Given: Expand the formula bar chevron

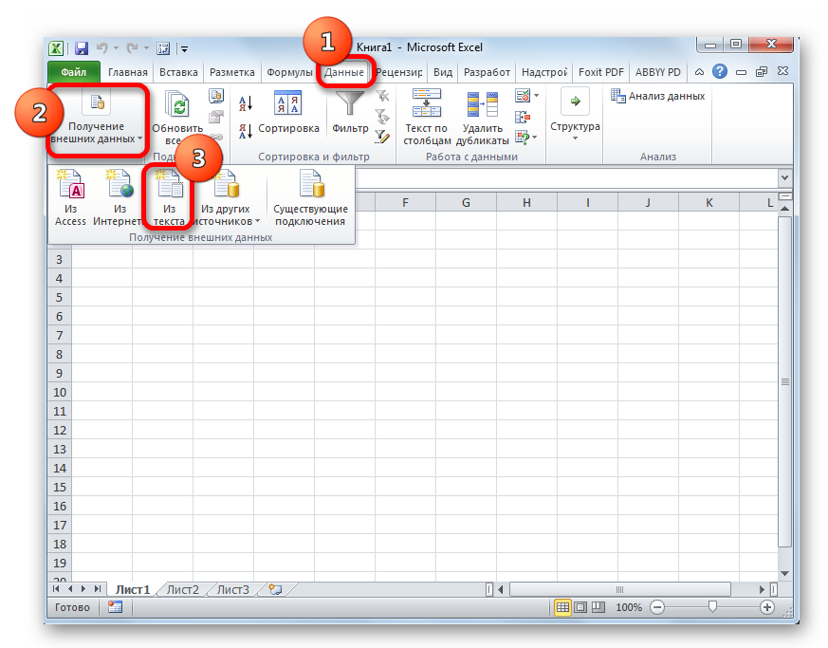Looking at the screenshot, I should [784, 178].
